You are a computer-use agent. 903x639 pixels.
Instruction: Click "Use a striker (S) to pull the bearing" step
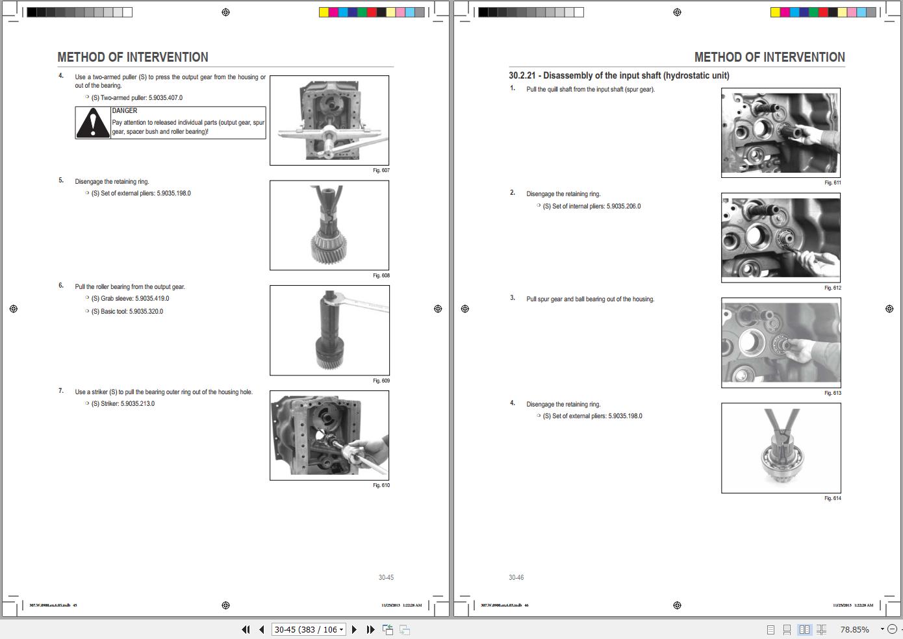(164, 392)
